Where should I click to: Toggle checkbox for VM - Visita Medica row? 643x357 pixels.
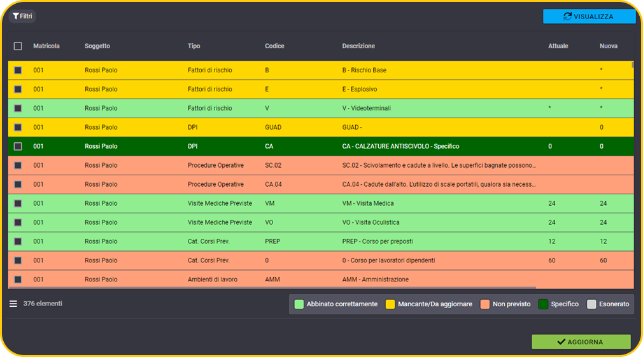pyautogui.click(x=18, y=203)
